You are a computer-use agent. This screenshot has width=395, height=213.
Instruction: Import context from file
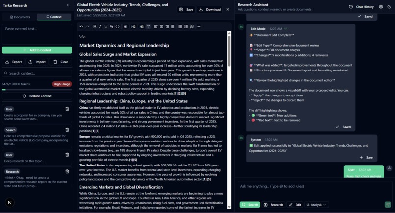click(x=37, y=62)
